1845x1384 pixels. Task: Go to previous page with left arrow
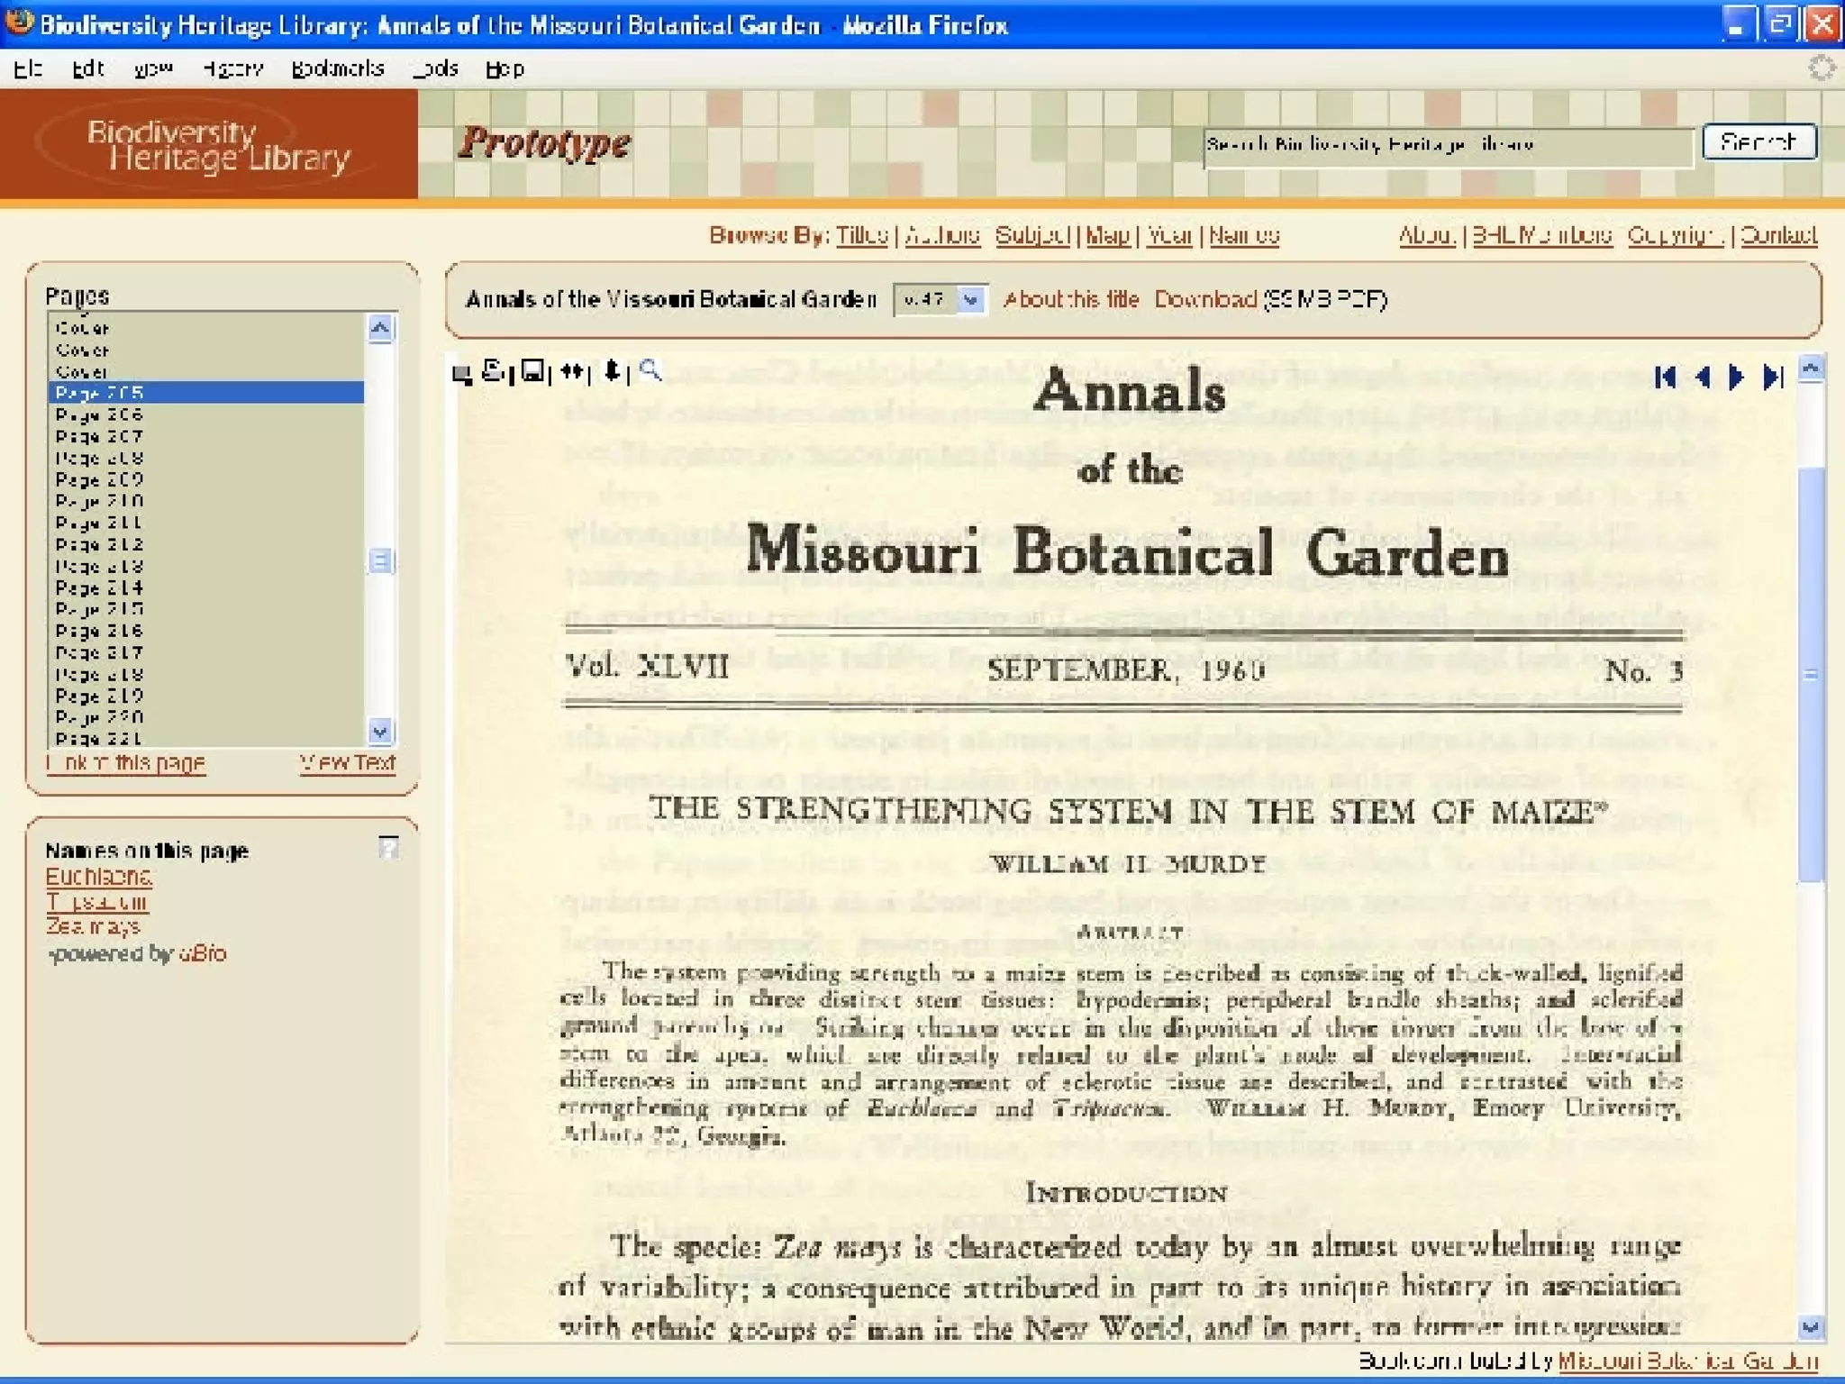pos(1702,377)
